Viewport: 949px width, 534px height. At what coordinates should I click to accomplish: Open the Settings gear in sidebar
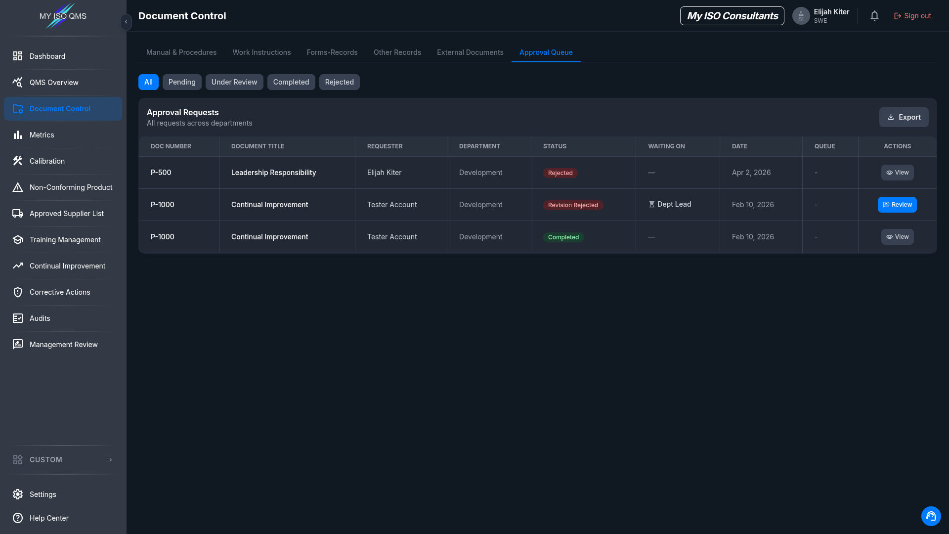pyautogui.click(x=18, y=494)
